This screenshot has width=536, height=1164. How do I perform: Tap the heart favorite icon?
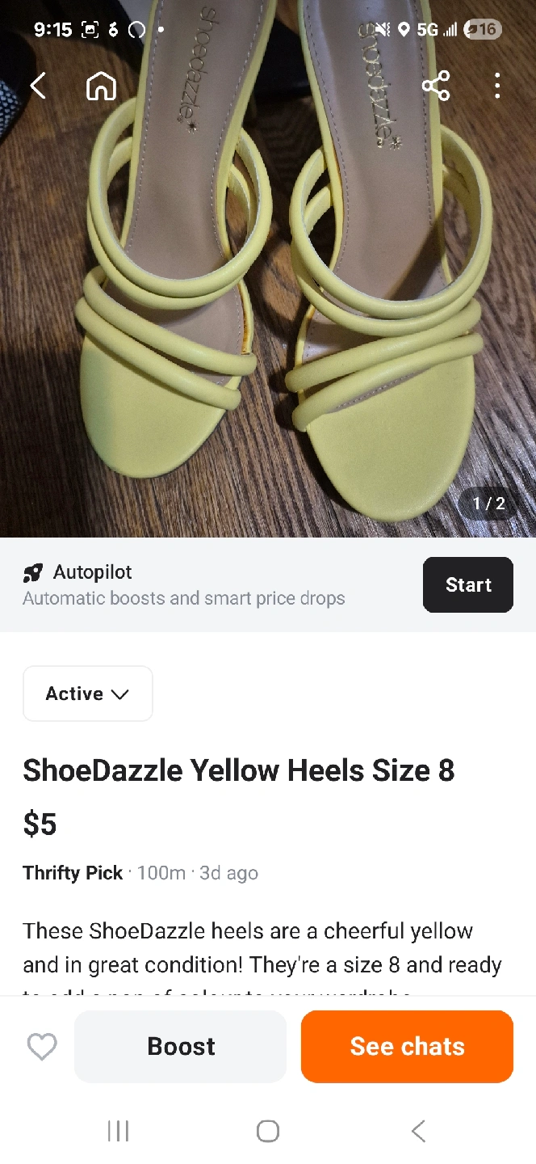tap(42, 1047)
